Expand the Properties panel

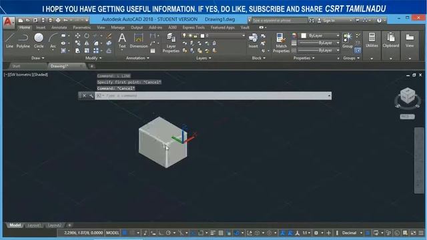(304, 58)
